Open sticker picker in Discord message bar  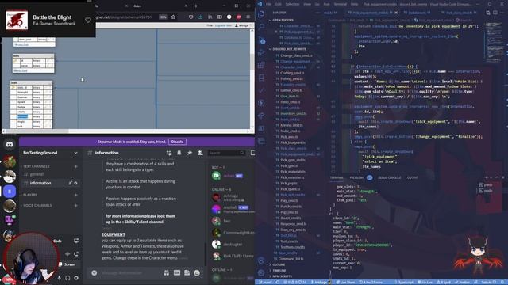(x=187, y=273)
